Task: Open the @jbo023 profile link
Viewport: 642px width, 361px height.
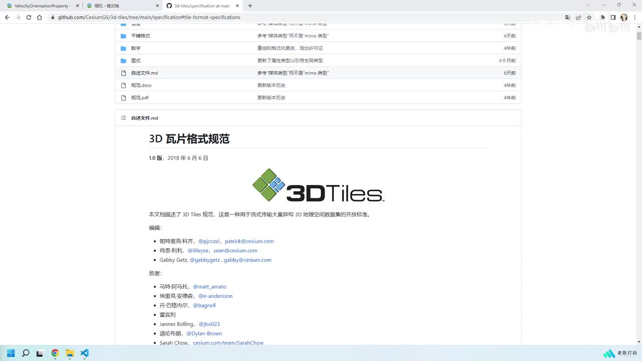Action: tap(209, 324)
